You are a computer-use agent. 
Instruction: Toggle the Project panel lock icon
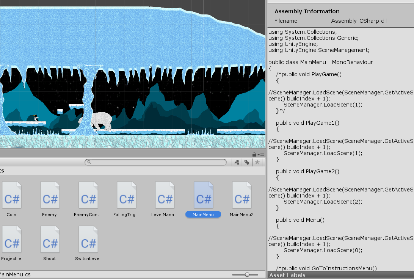(x=254, y=154)
